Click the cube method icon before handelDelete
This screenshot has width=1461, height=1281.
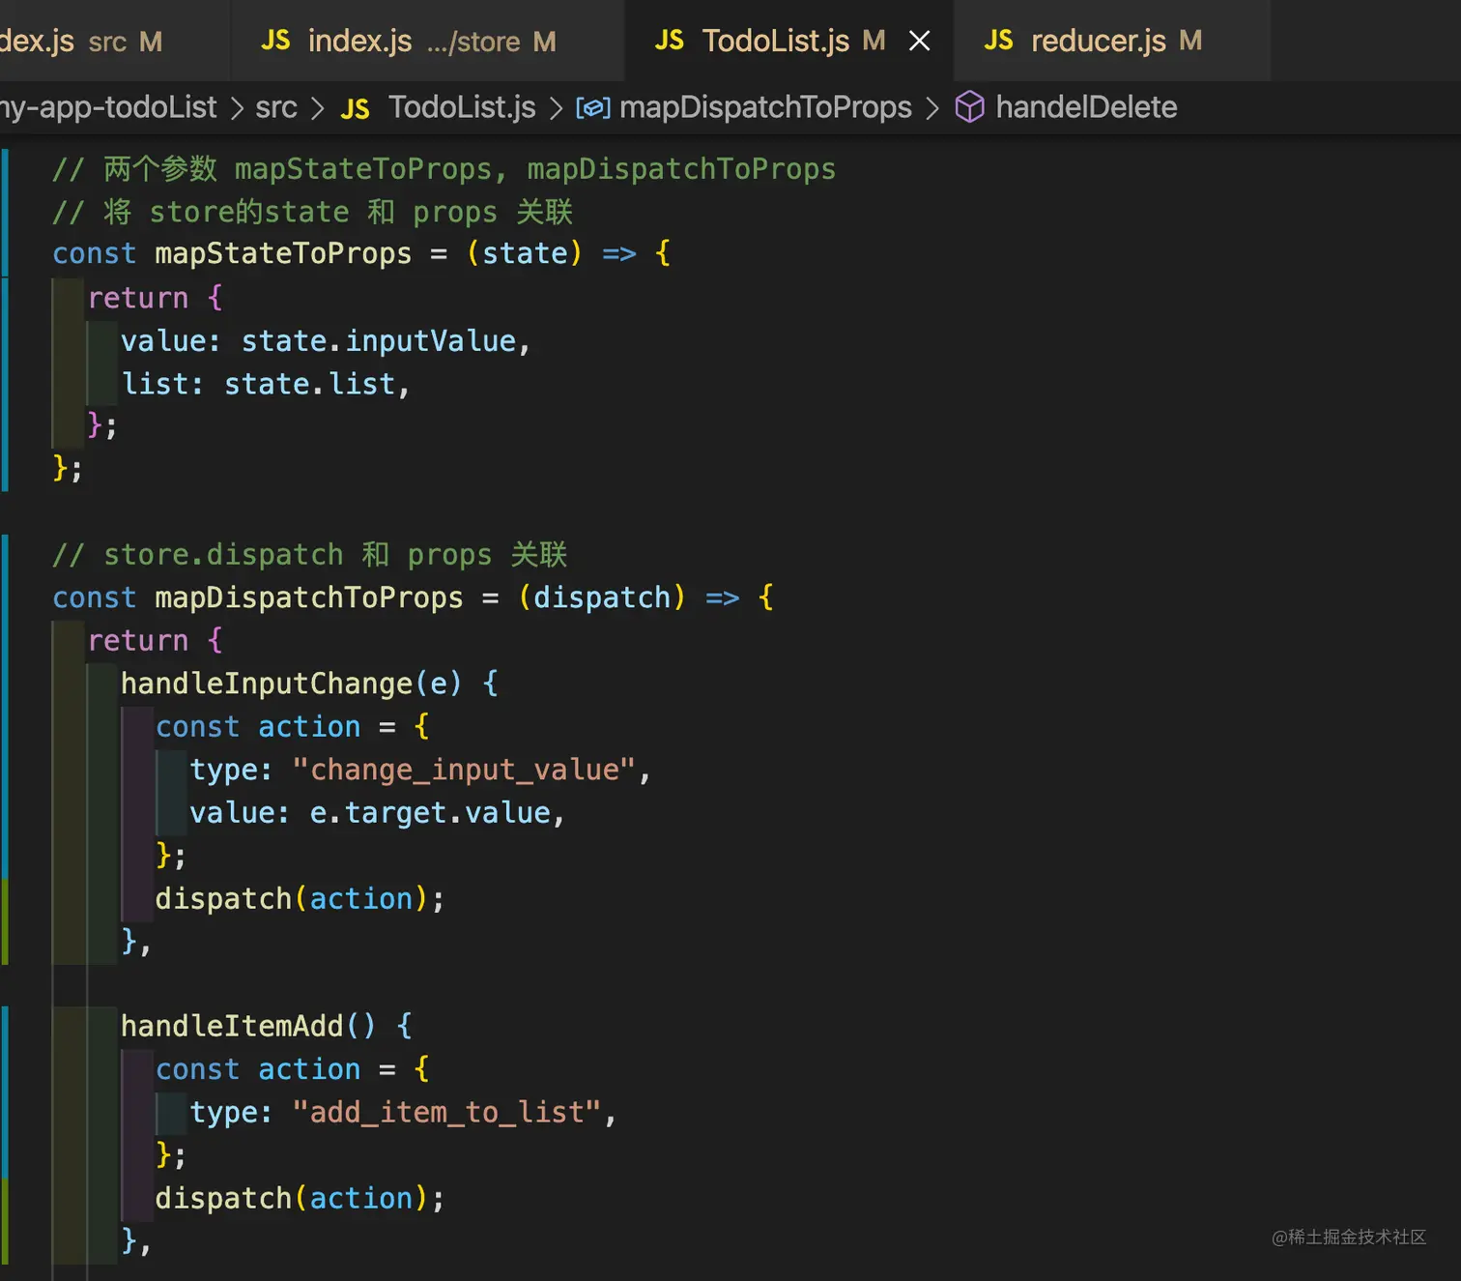[x=969, y=107]
